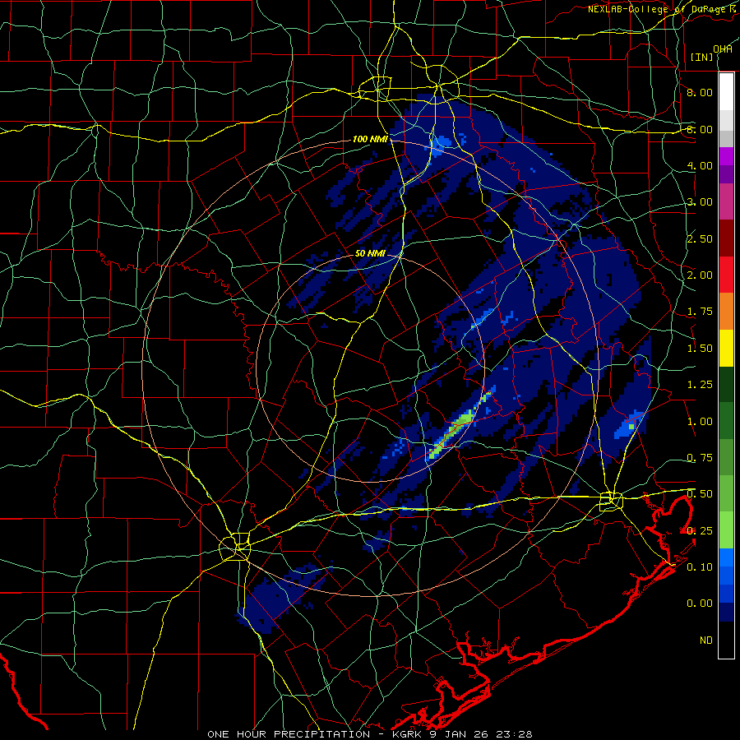This screenshot has width=740, height=740.
Task: Click the 0.50 legend value
Action: (x=700, y=494)
